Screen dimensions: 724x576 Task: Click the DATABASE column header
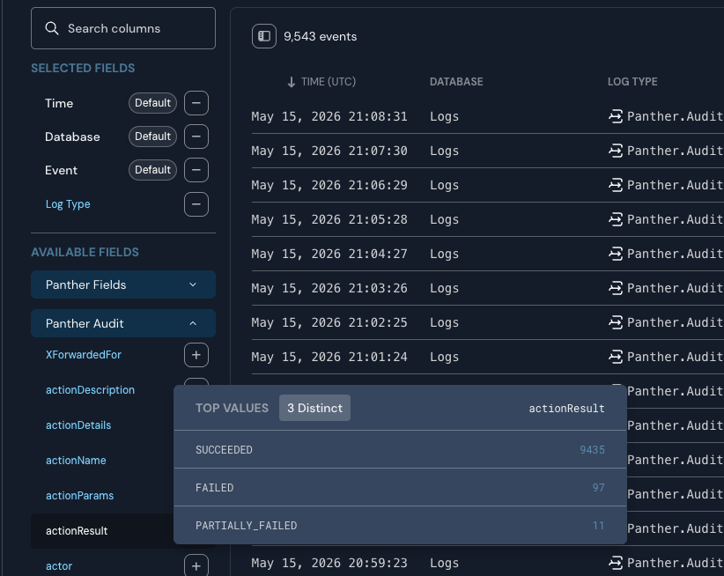click(456, 82)
